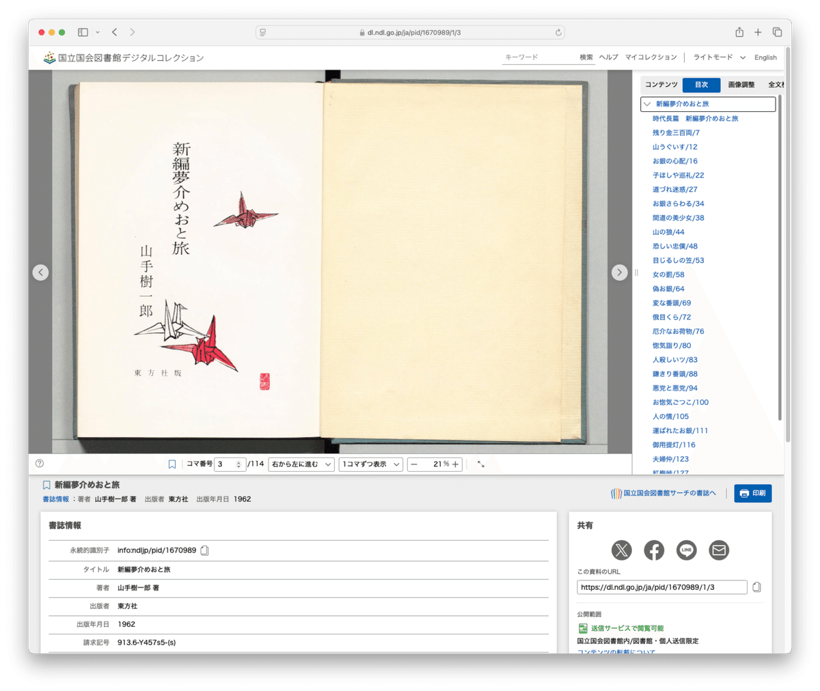Click the 検索 search button

coord(586,57)
